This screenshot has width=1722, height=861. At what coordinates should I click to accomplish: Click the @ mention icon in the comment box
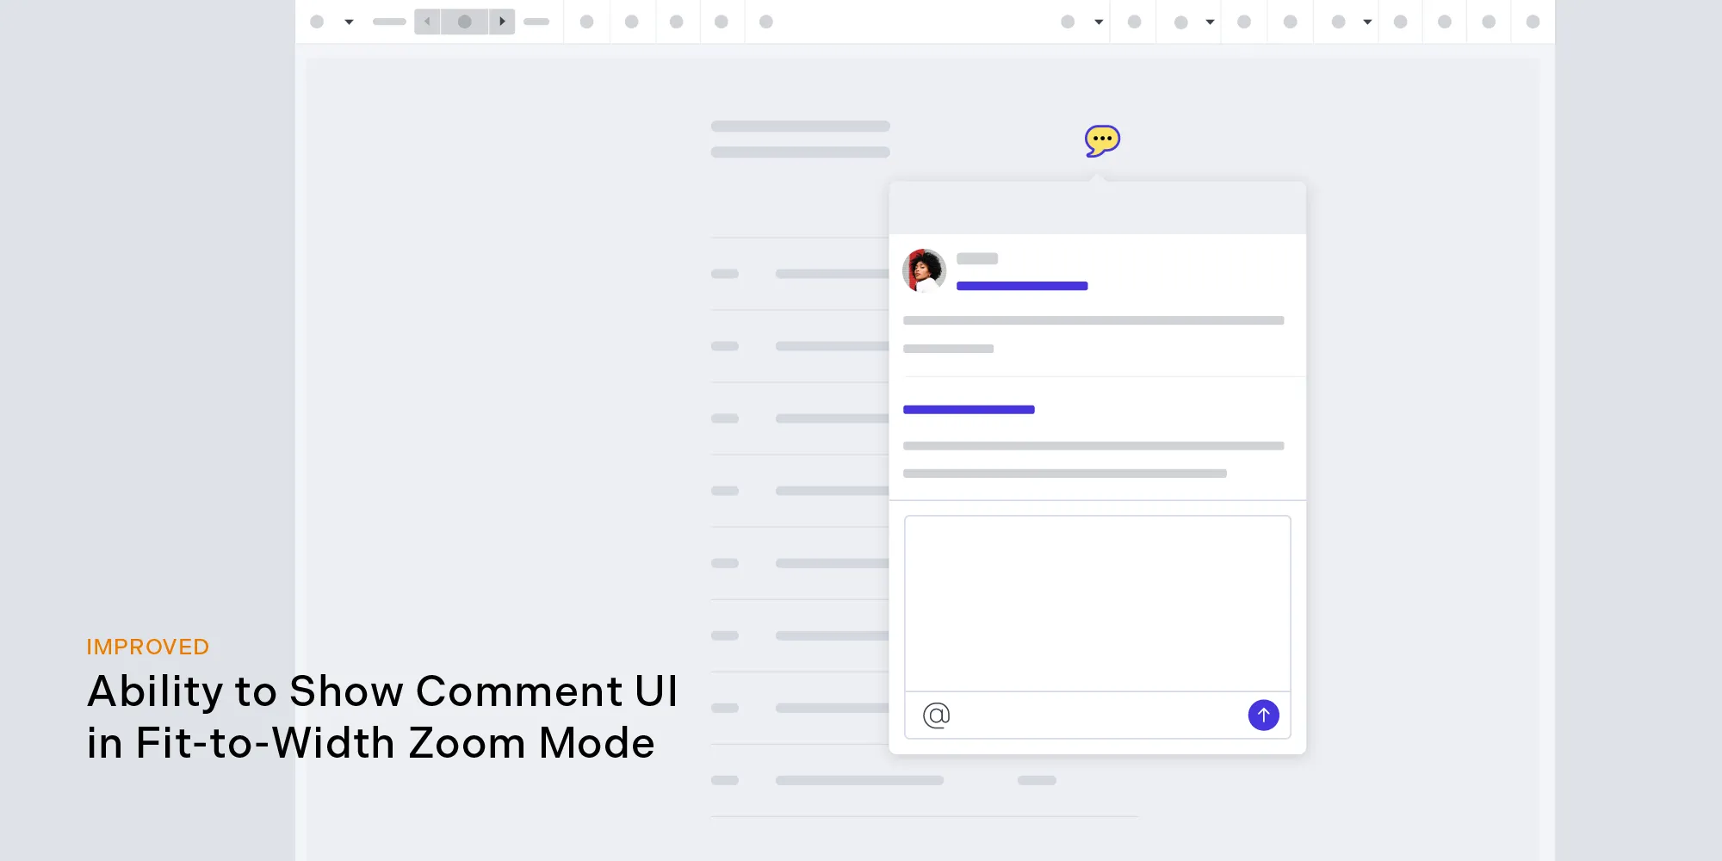point(935,715)
